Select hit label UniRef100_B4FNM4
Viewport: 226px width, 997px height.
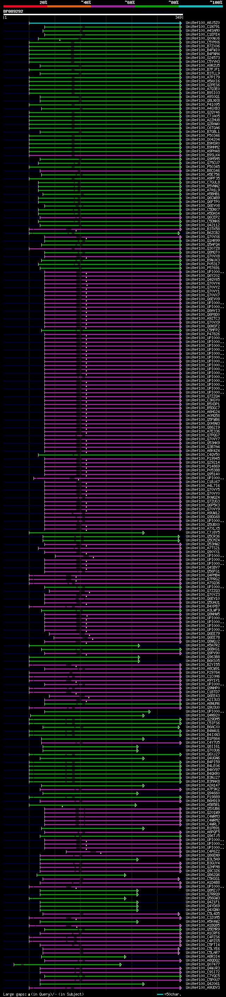(x=203, y=54)
